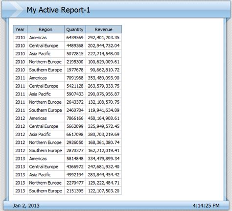Select quantity 5814848
232x211 pixels.
point(75,159)
